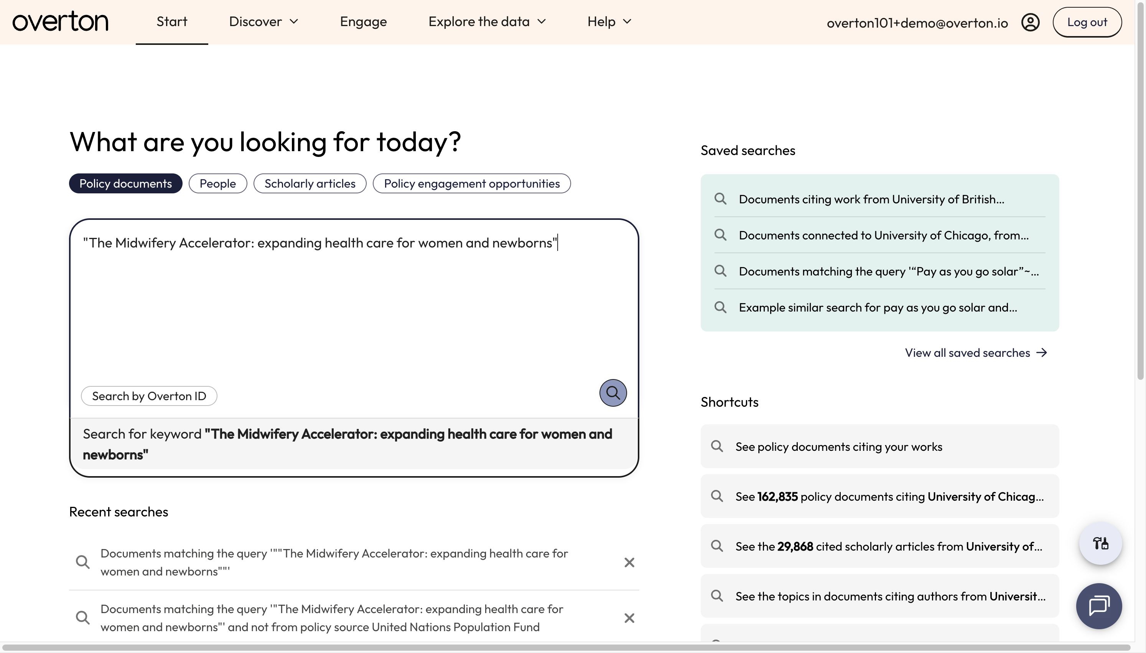Viewport: 1146px width, 653px height.
Task: Click magnifier icon beside 'Pay as you go solar' query
Action: pyautogui.click(x=720, y=271)
